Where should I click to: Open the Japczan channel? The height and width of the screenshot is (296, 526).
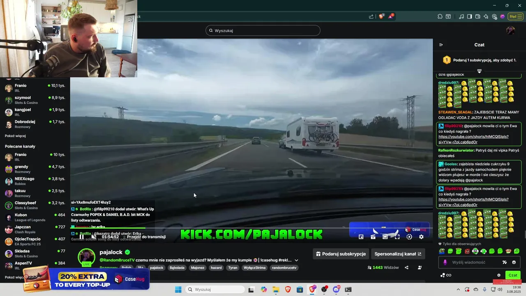(x=35, y=229)
